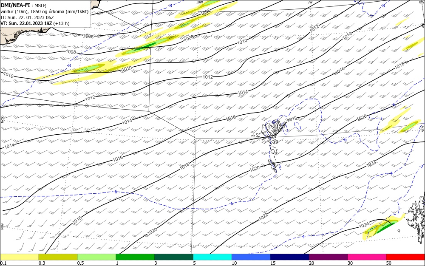This screenshot has height=266, width=425.
Task: Click the light green 0.5 legend swatch
Action: (96, 257)
